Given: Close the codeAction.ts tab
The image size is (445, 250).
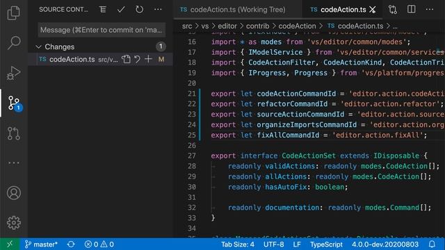Looking at the screenshot, I should pos(373,10).
